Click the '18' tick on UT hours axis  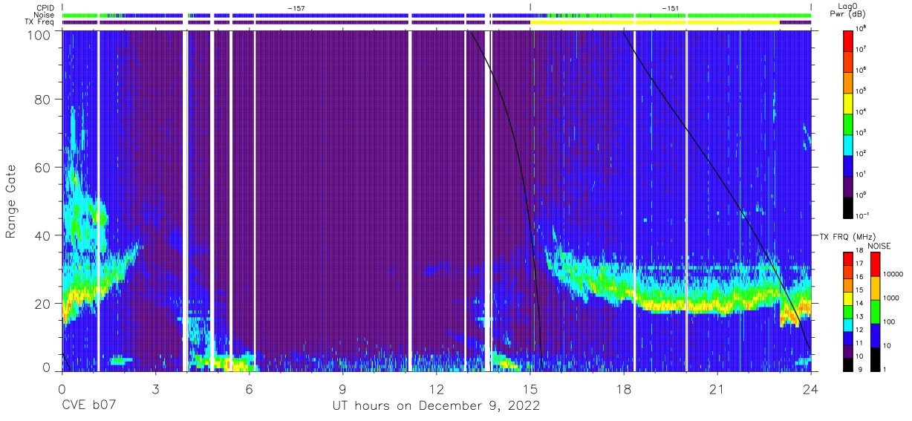pyautogui.click(x=624, y=389)
